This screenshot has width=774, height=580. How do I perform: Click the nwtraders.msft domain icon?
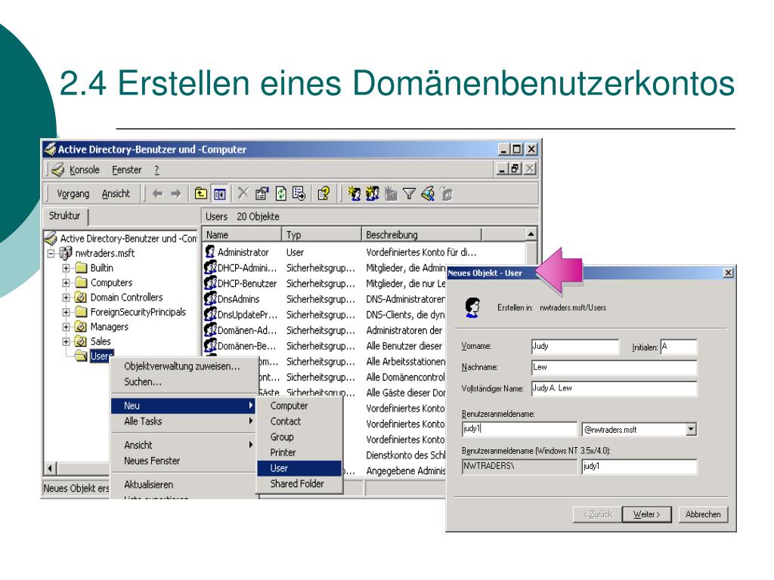(x=66, y=253)
